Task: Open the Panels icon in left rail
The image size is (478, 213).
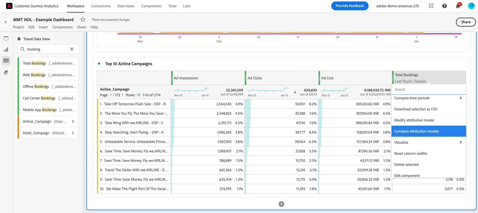Action: coord(6,39)
